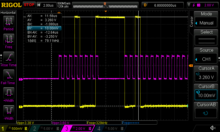Viewport: 220px width, 132px height.
Task: Open the cursor Mode Manual selector
Action: (206, 20)
